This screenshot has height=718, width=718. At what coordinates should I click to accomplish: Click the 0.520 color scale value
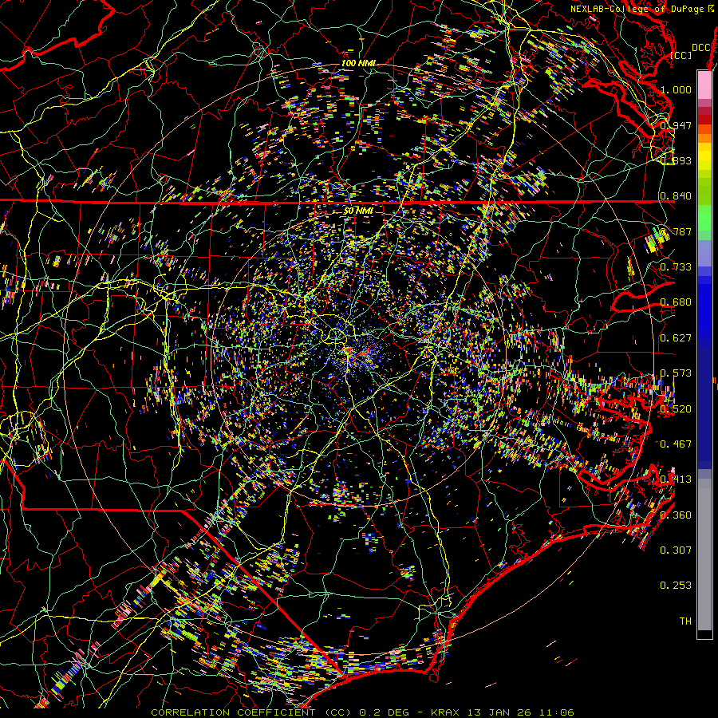[x=676, y=408]
